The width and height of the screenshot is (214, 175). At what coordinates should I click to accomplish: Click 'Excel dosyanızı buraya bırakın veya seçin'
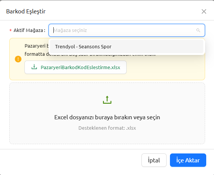click(x=107, y=117)
